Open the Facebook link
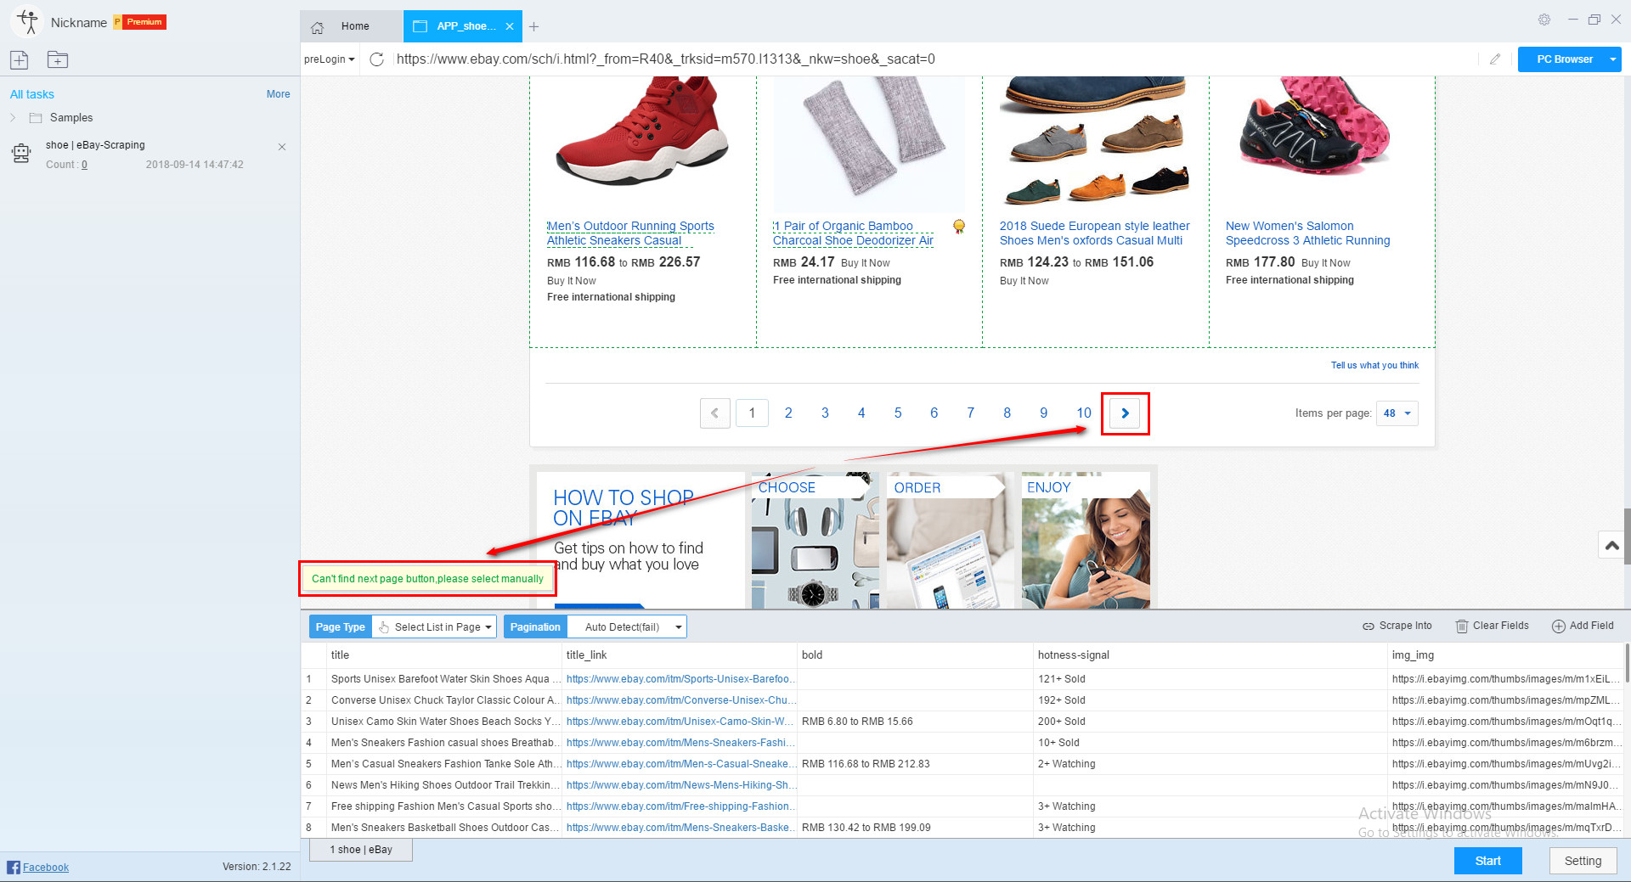The image size is (1631, 882). pos(45,867)
